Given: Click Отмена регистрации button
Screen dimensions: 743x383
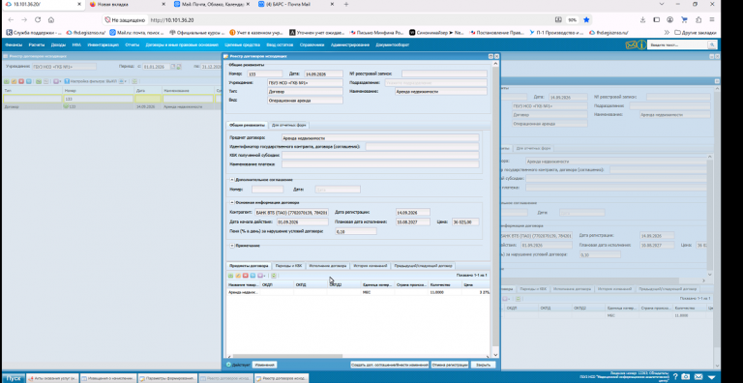Looking at the screenshot, I should coord(450,365).
